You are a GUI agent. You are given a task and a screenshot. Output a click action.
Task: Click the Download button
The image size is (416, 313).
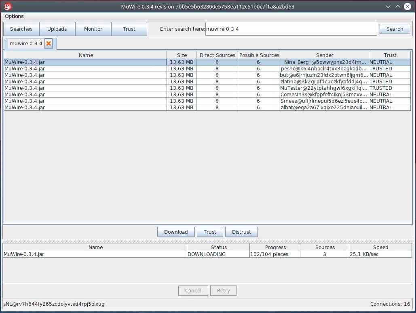(176, 232)
